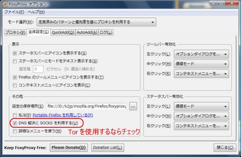The image size is (241, 157).
Task: Enable ステータスバーにモードをテキスト表示する checkbox
Action: (x=15, y=61)
